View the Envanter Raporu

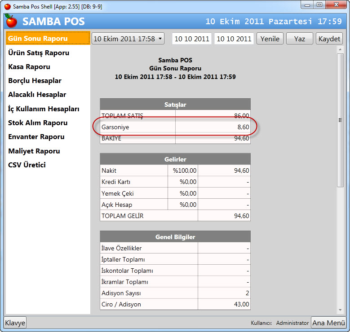(x=36, y=137)
